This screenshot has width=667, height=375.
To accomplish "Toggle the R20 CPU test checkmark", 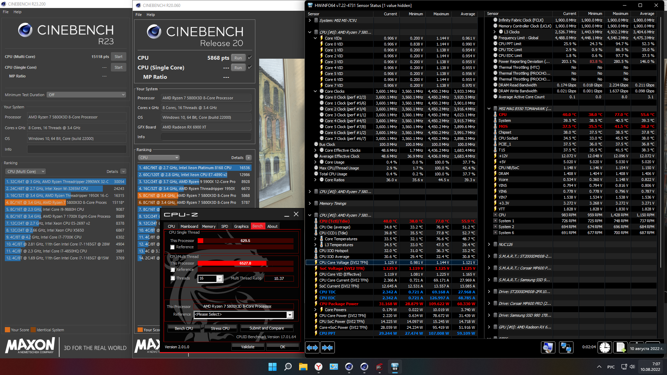I will [x=250, y=58].
